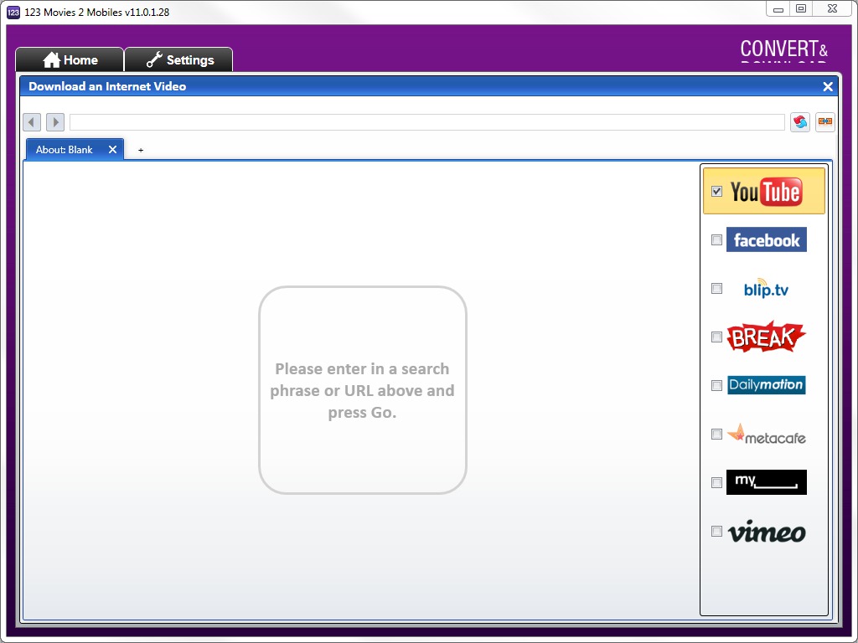Check the Break site checkbox

[x=717, y=337]
